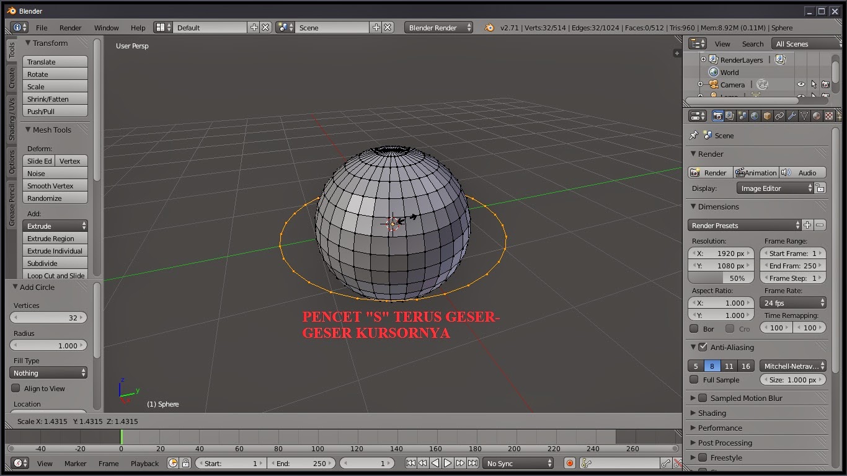This screenshot has height=476, width=847.
Task: Open the World properties tab icon
Action: pyautogui.click(x=755, y=116)
